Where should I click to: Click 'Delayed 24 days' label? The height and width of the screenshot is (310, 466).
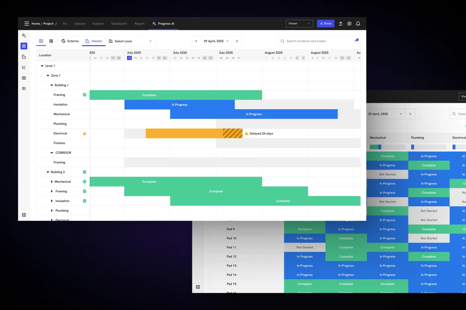(x=261, y=133)
